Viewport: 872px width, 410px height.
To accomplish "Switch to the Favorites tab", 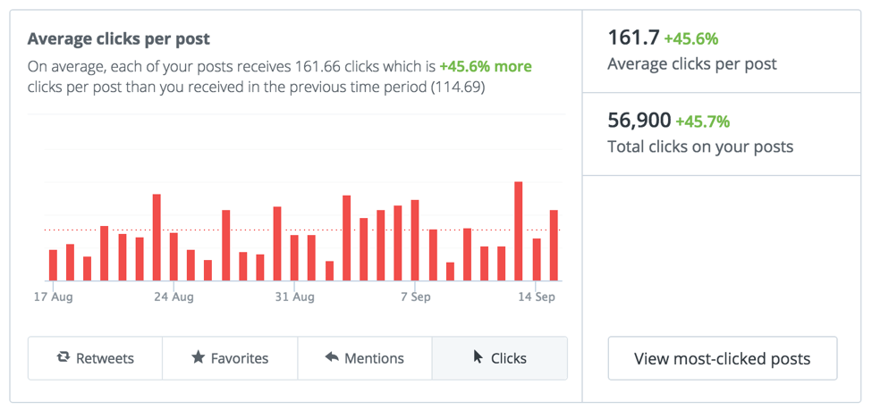I will [230, 358].
